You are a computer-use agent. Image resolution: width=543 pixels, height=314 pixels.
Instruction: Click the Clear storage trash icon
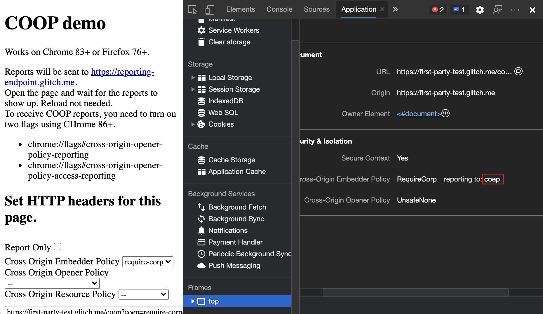tap(201, 42)
